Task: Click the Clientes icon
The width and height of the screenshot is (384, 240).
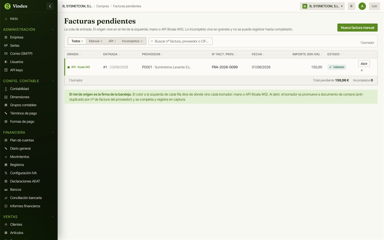Action: (x=6, y=225)
